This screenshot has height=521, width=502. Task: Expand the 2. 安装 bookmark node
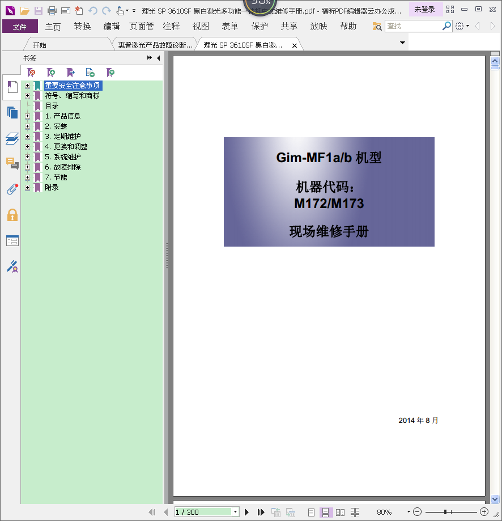[28, 126]
